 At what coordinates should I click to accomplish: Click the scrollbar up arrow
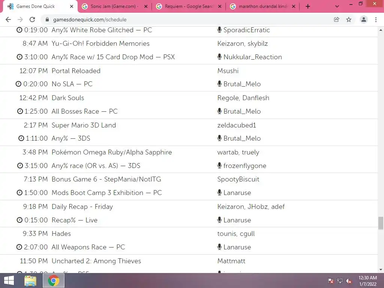[381, 30]
